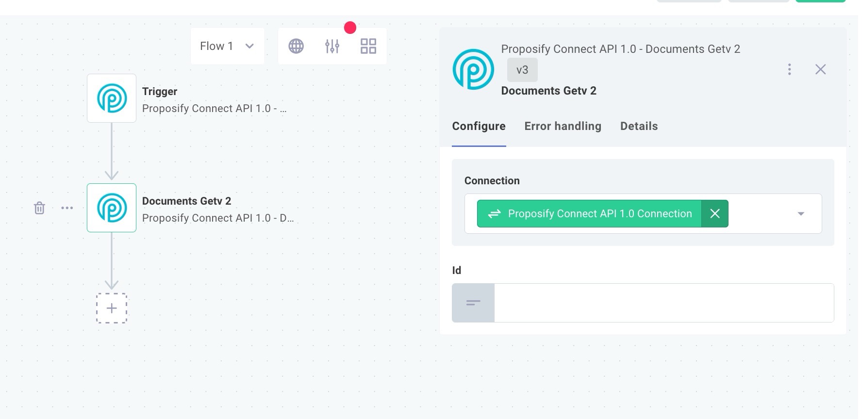Open the globe icon in flow toolbar
The height and width of the screenshot is (419, 862).
click(296, 46)
